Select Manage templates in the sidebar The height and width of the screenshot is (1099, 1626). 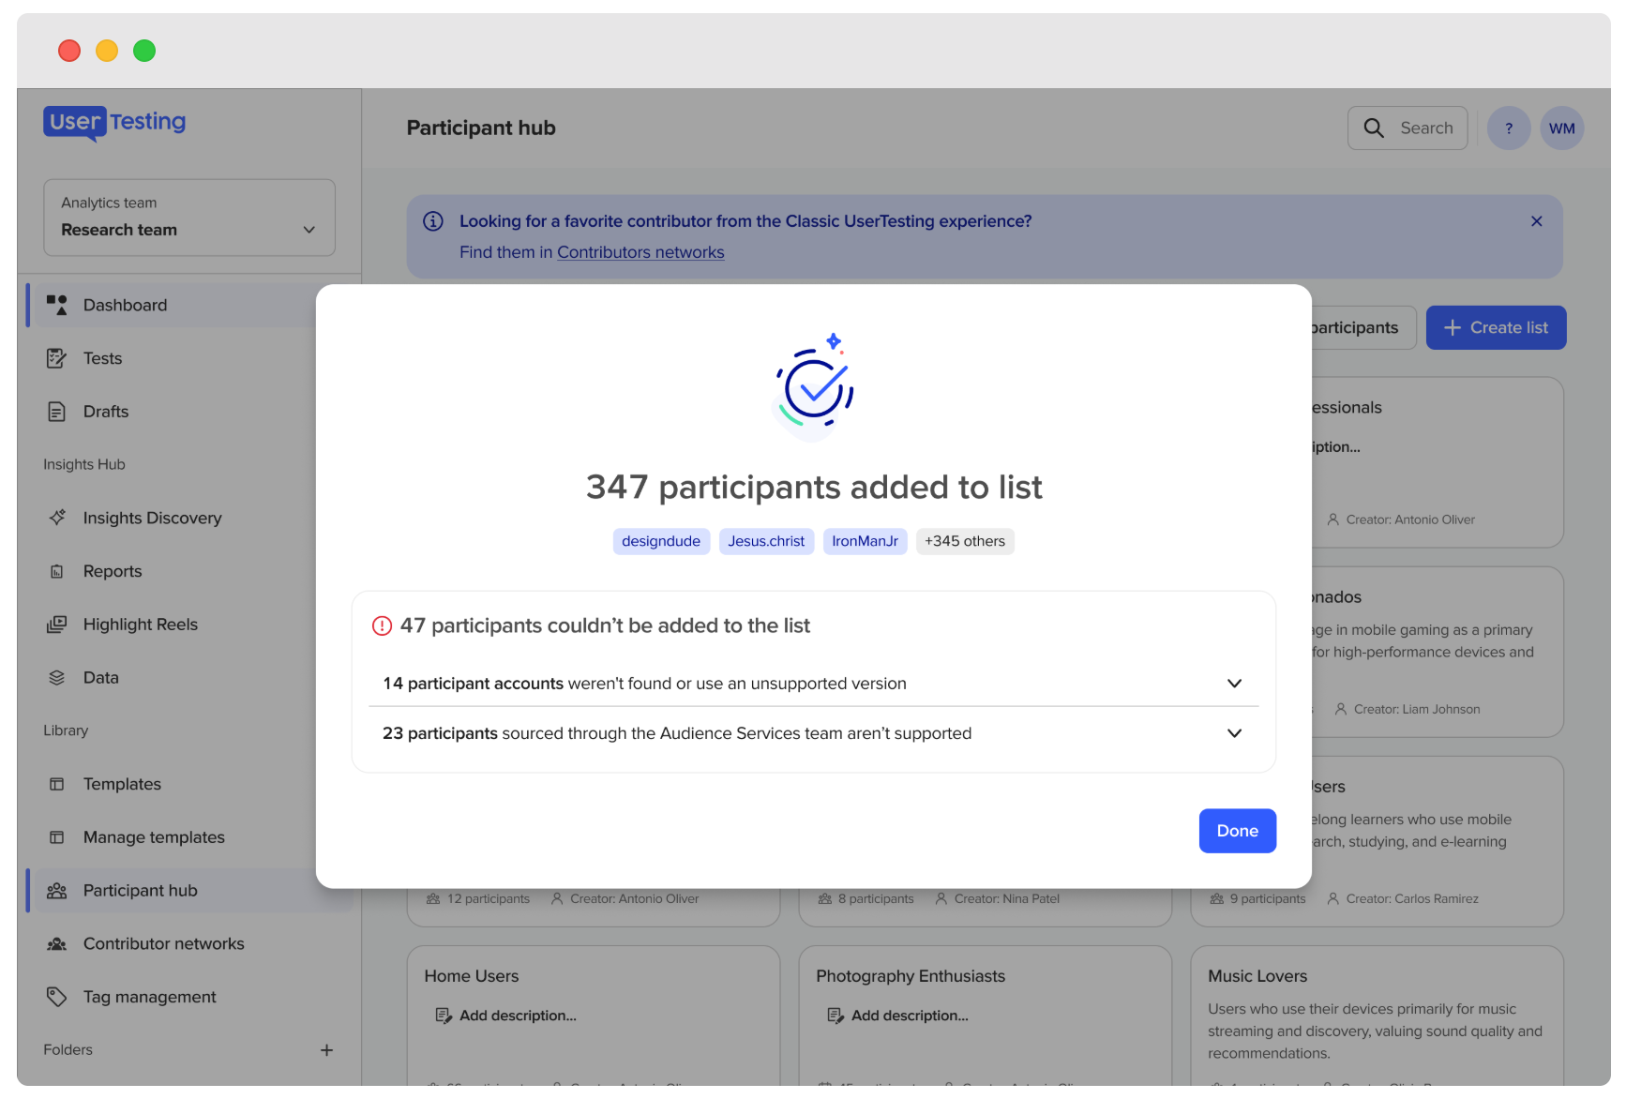(x=154, y=837)
